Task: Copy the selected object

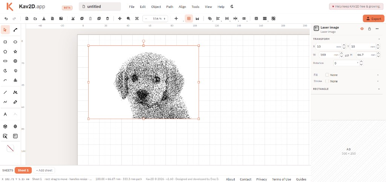Action: pyautogui.click(x=82, y=19)
